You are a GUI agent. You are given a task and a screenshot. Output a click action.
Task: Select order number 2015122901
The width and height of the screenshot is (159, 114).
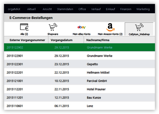[15, 56]
